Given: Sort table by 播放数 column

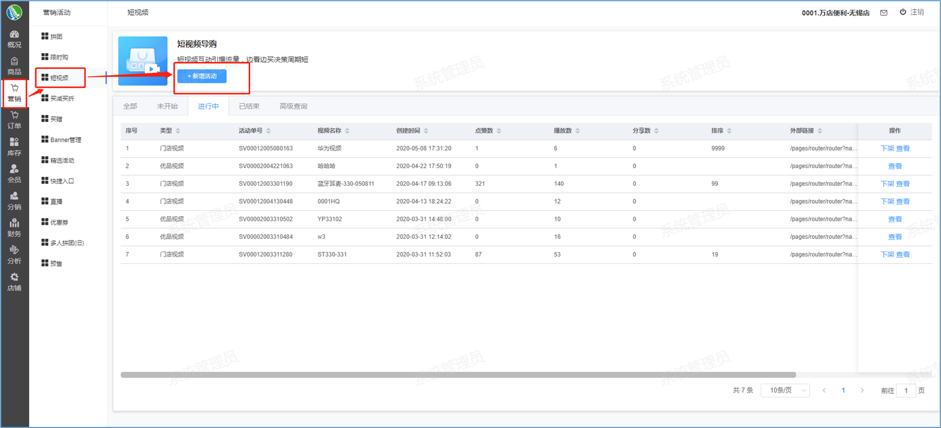Looking at the screenshot, I should (x=577, y=131).
